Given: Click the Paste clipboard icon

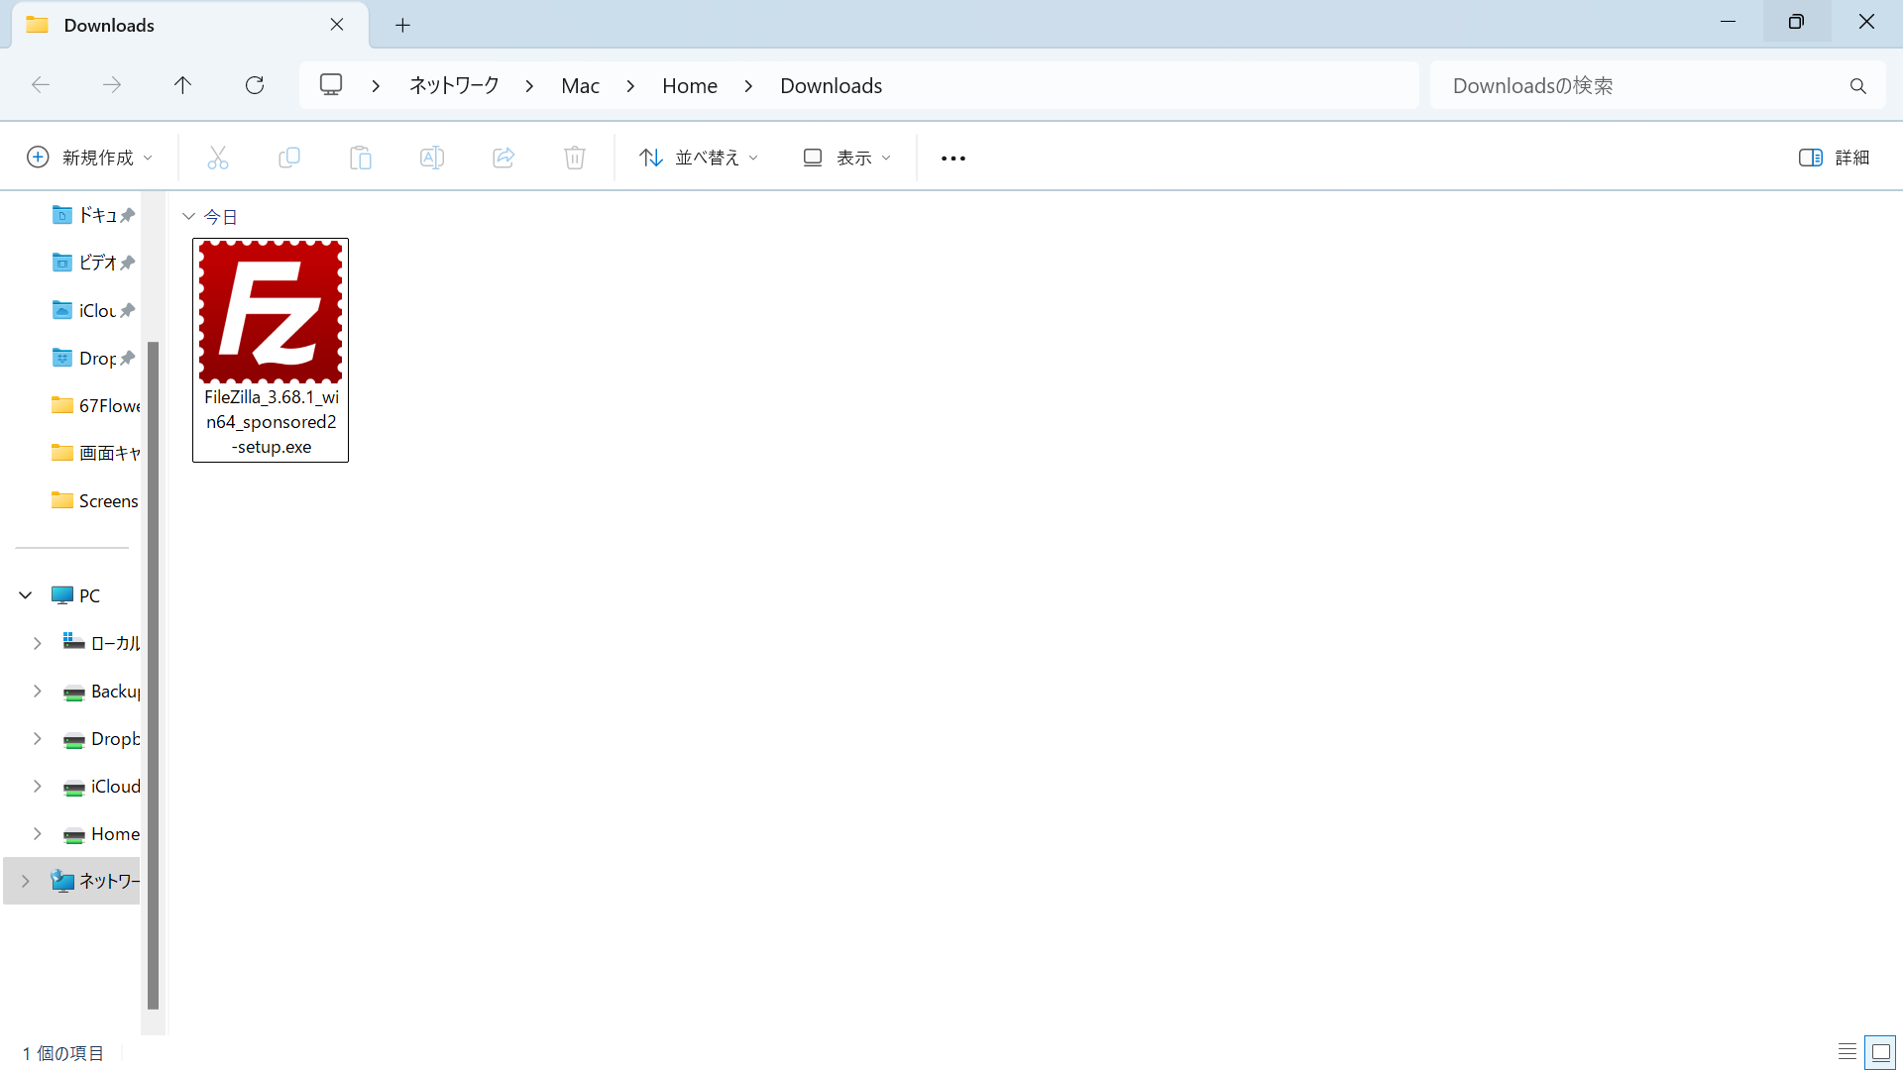Looking at the screenshot, I should click(361, 158).
